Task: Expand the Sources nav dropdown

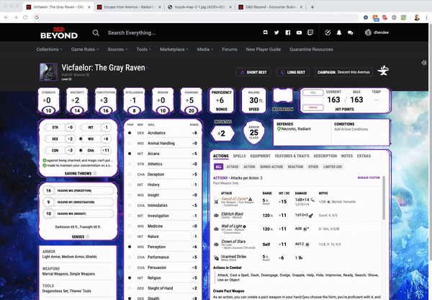Action: [x=117, y=50]
